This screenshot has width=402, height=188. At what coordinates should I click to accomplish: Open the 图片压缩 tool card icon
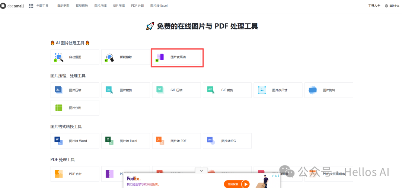pos(59,90)
